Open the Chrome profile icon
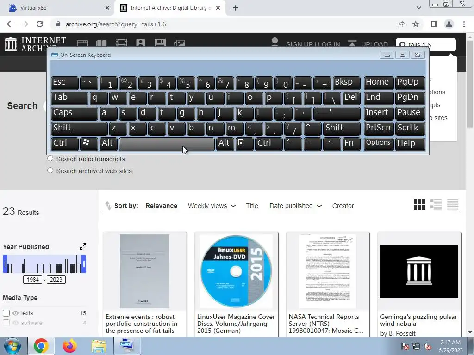The width and height of the screenshot is (474, 355). (x=449, y=24)
